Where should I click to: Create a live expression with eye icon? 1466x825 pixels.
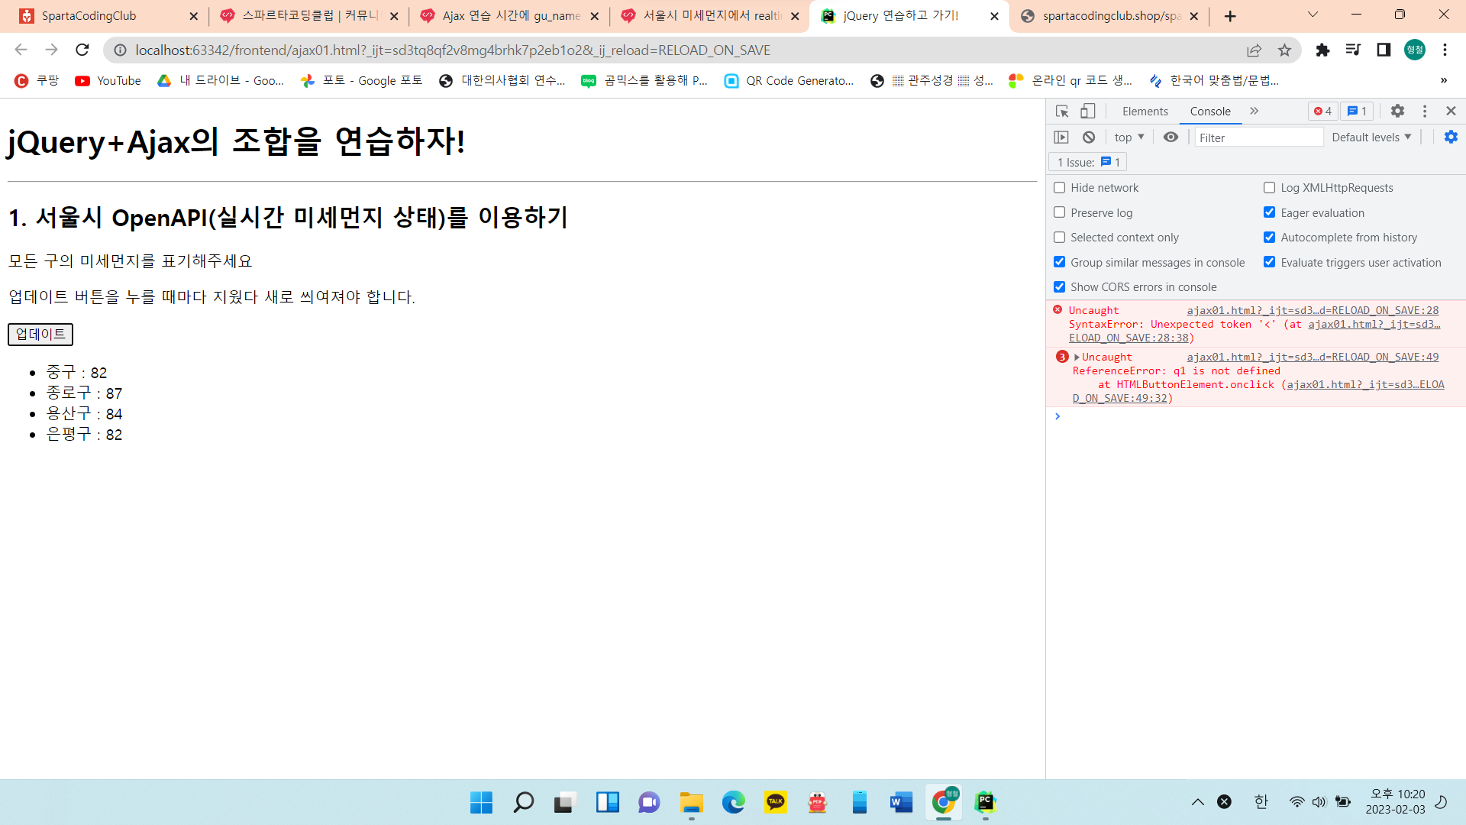(x=1171, y=137)
